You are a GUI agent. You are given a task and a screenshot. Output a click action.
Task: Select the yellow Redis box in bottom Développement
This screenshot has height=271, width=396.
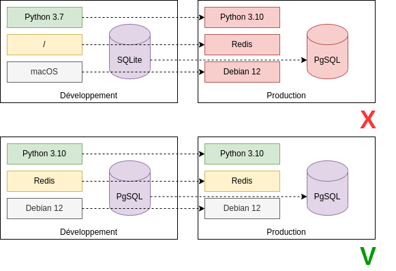click(45, 181)
